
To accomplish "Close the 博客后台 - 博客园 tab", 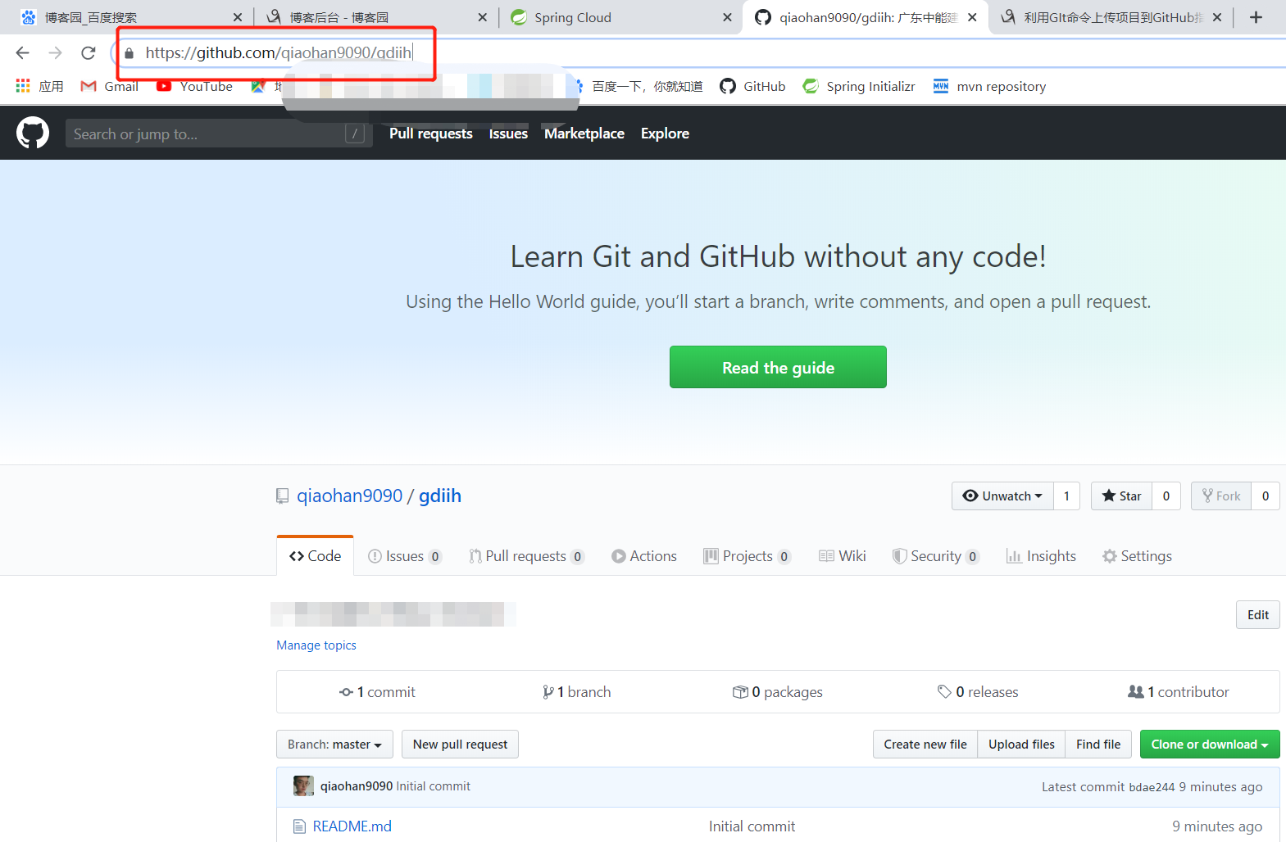I will click(482, 17).
